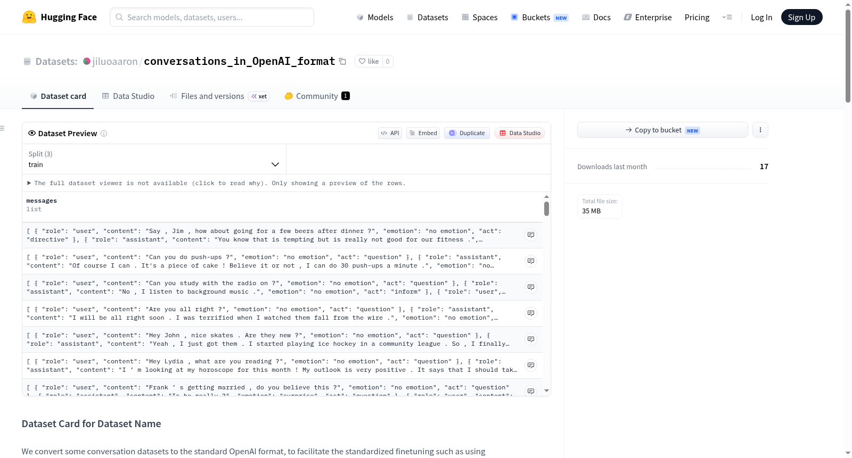Click the messages column header
This screenshot has height=458, width=852.
42,201
